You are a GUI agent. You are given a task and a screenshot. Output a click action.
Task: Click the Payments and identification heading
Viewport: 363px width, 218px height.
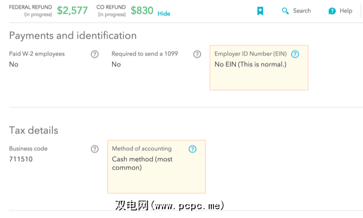click(x=73, y=36)
